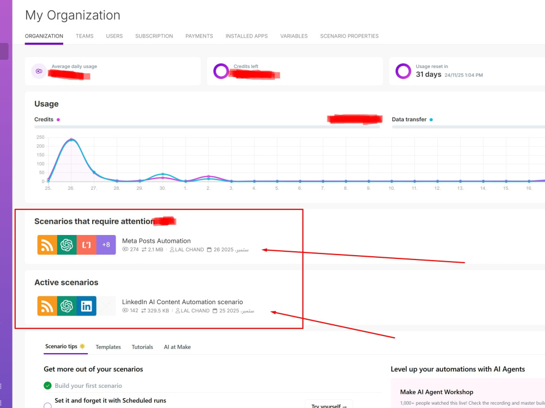The height and width of the screenshot is (408, 545).
Task: Open the SUBSCRIPTION tab
Action: pos(154,36)
